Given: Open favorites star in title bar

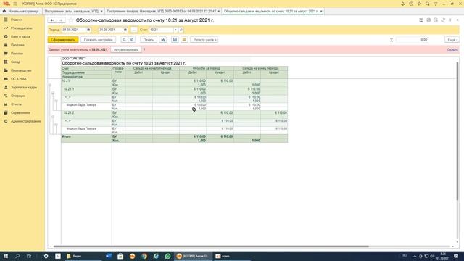Looking at the screenshot, I should 419,4.
